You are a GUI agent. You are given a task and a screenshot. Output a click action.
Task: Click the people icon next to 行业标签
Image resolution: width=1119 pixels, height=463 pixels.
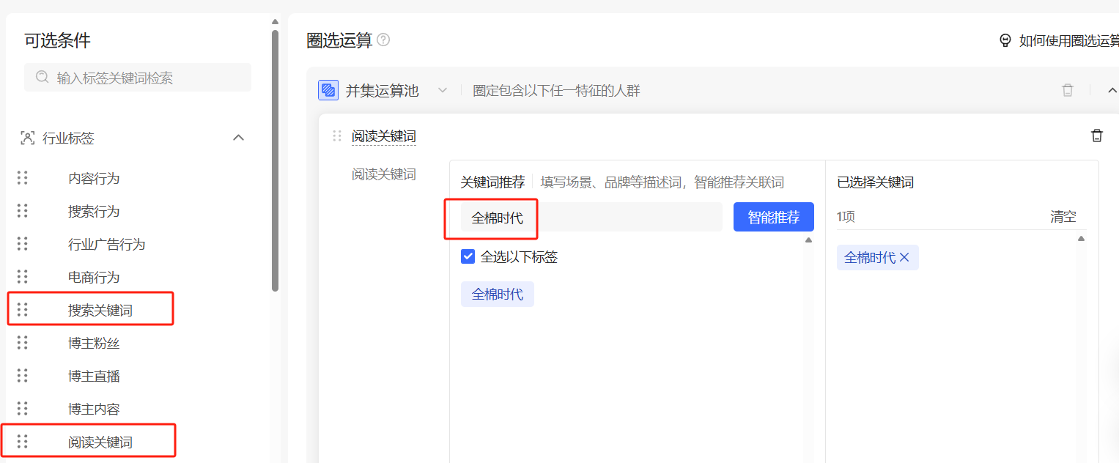click(x=27, y=138)
